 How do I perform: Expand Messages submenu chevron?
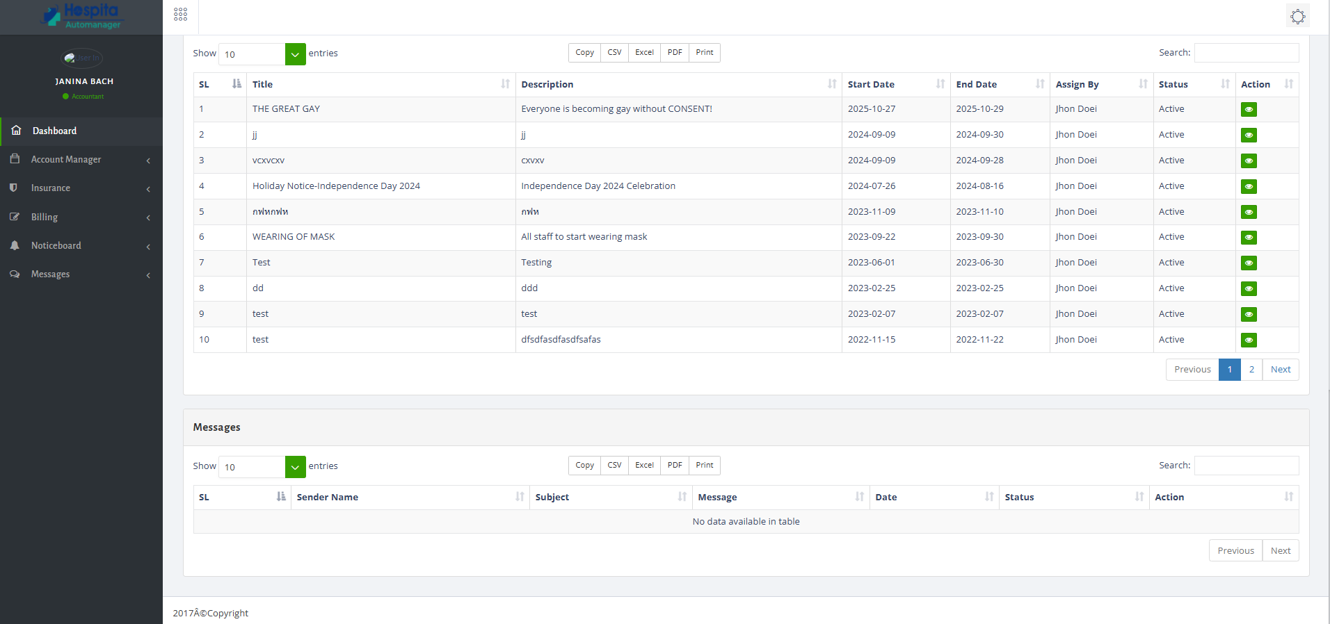click(148, 275)
